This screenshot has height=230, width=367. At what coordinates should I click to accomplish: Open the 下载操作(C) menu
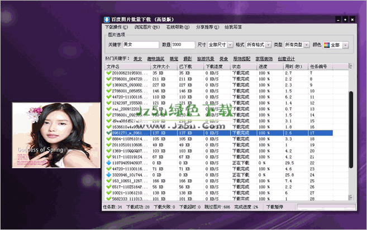116,27
